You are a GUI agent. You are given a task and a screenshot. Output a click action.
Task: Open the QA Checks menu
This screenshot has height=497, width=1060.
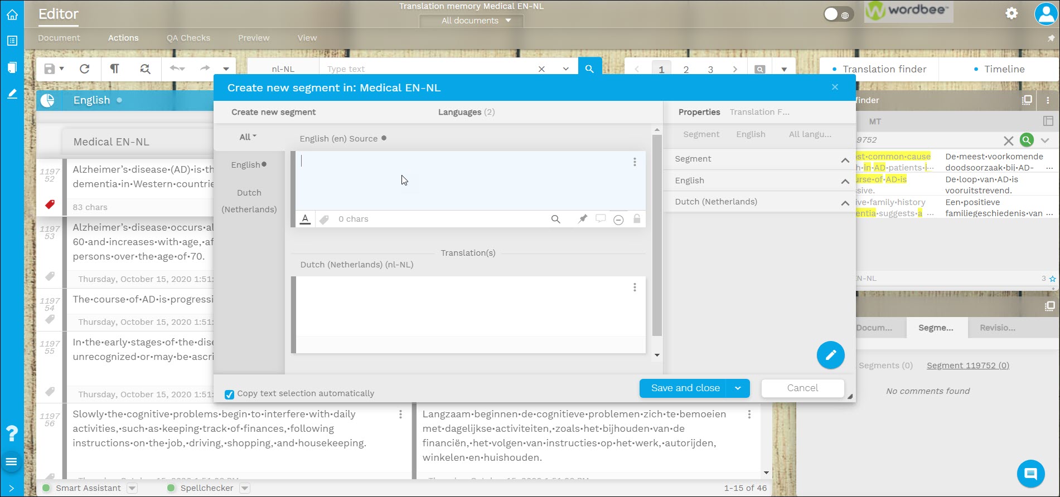point(188,38)
